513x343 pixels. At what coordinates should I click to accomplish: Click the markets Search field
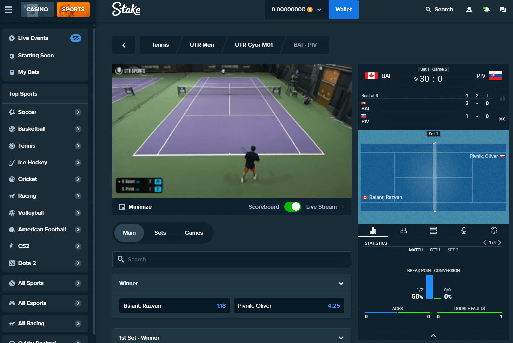[232, 259]
